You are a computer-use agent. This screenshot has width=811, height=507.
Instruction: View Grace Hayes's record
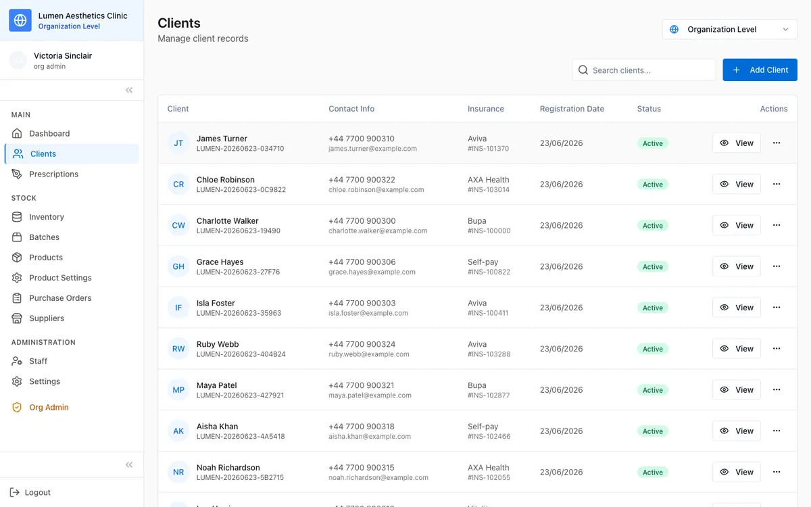pos(737,266)
